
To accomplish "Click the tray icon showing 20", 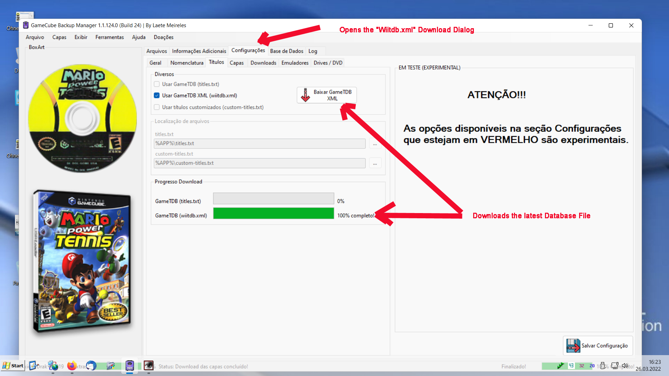I will 592,366.
